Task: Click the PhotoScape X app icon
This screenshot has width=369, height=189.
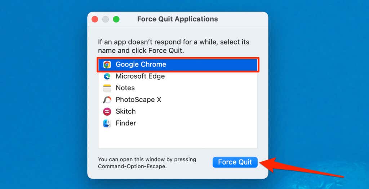Action: click(x=107, y=100)
